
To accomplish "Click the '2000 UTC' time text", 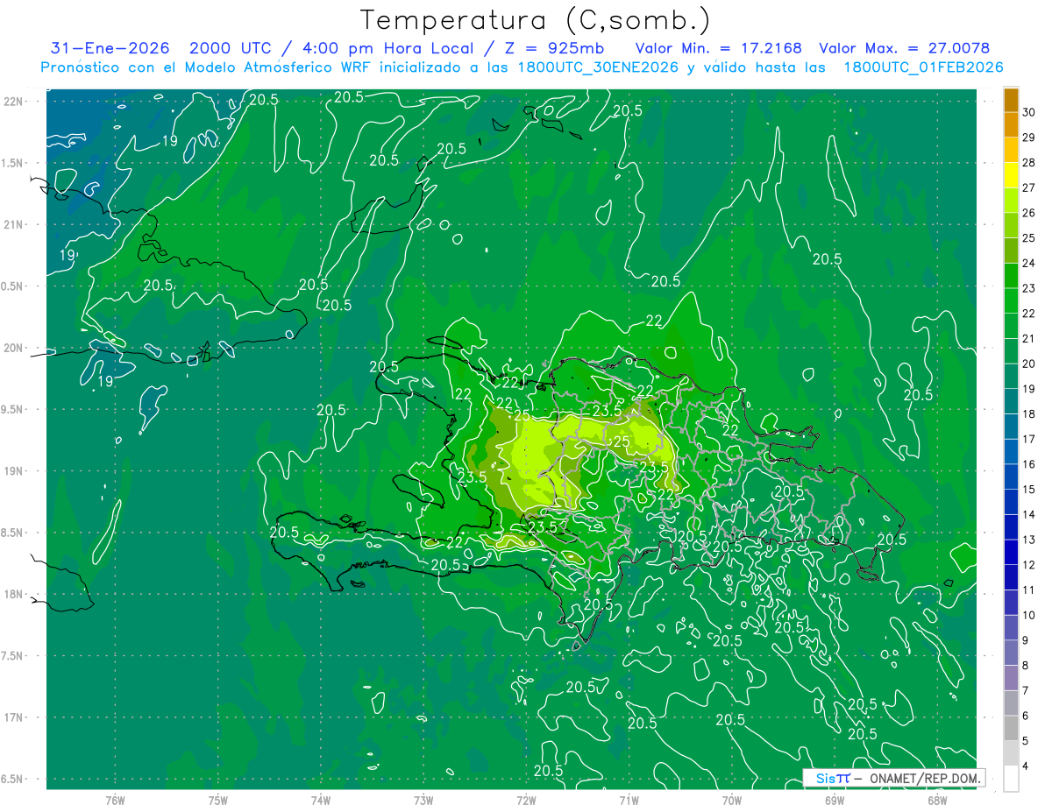I will pos(229,49).
